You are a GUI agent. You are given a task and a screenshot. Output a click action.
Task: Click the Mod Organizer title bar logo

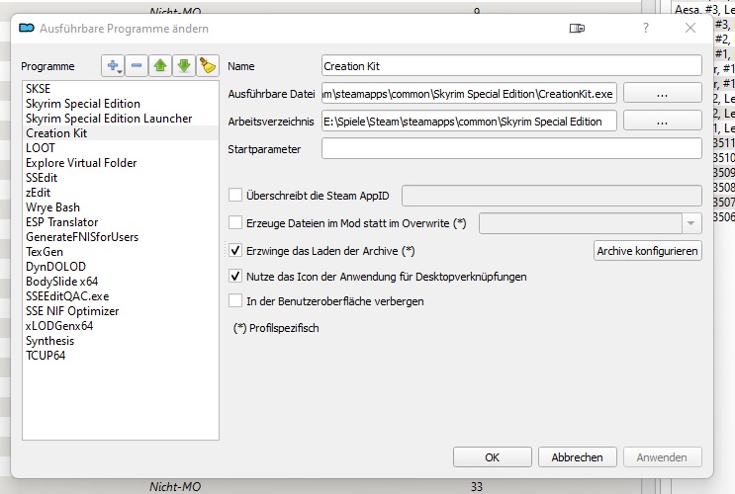28,30
